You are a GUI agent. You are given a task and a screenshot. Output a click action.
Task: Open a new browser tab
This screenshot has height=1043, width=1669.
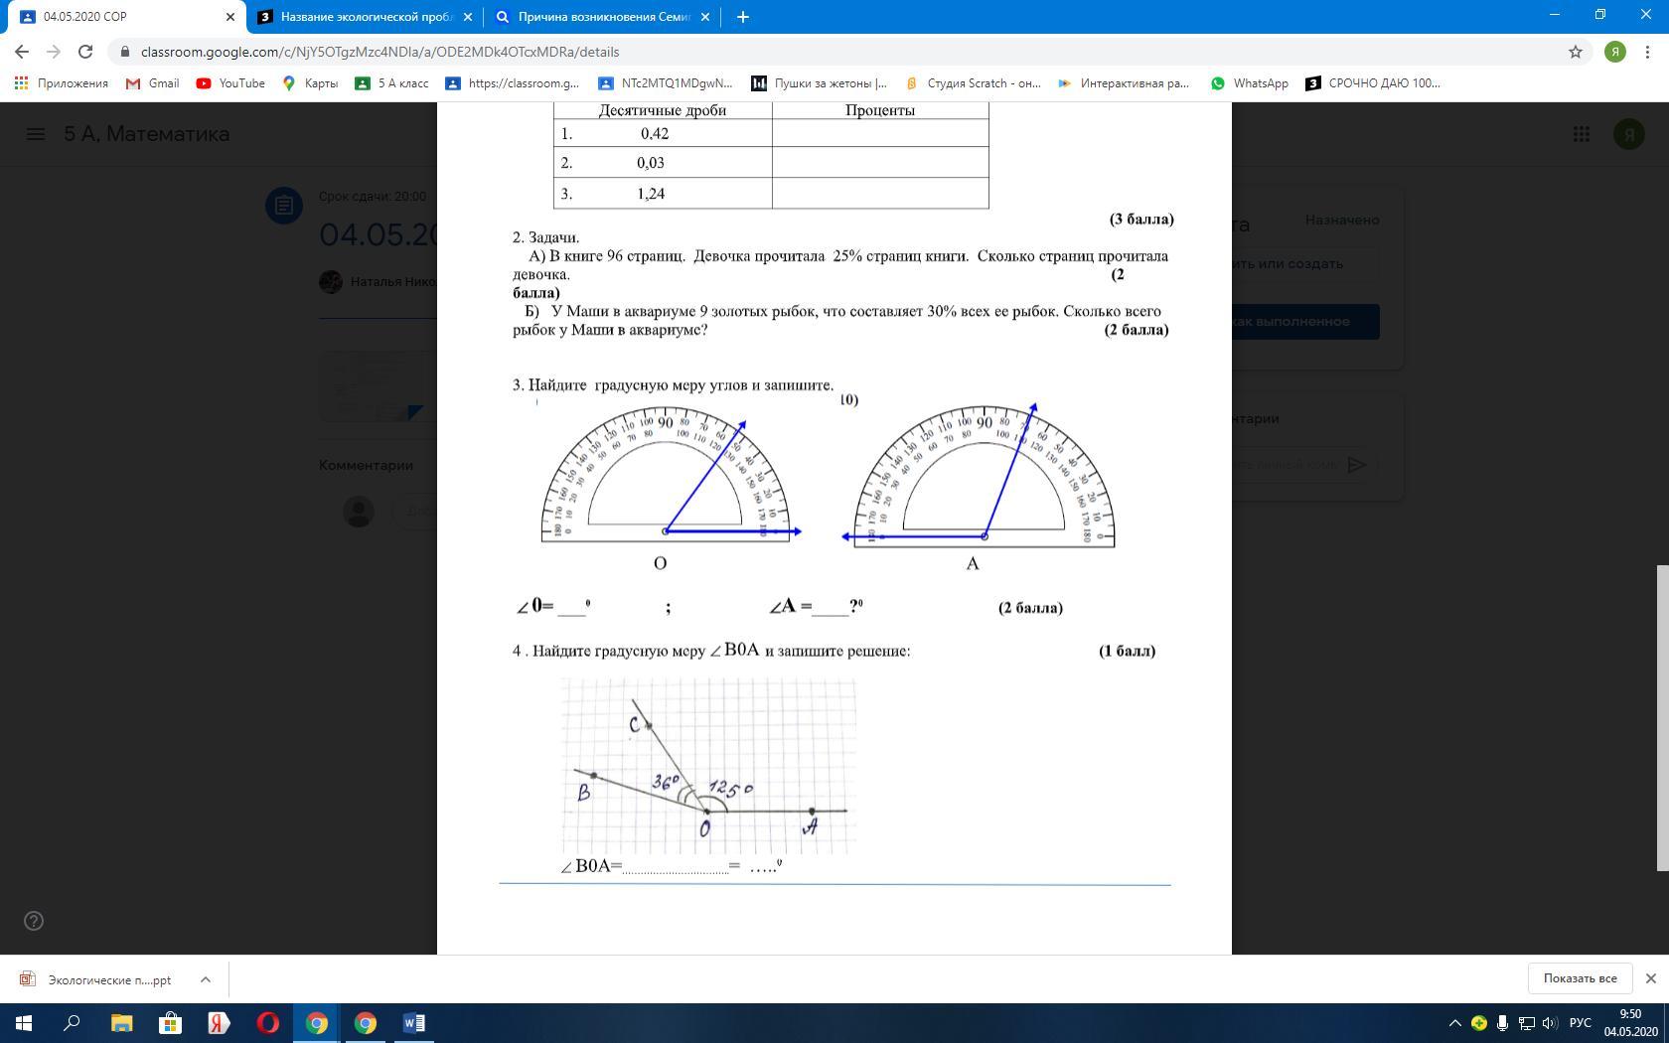coord(742,17)
